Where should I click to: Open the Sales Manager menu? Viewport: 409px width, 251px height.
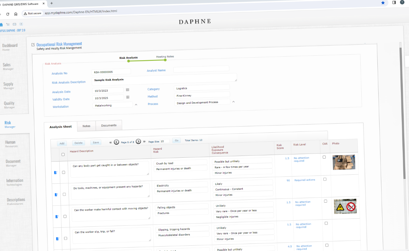point(8,66)
